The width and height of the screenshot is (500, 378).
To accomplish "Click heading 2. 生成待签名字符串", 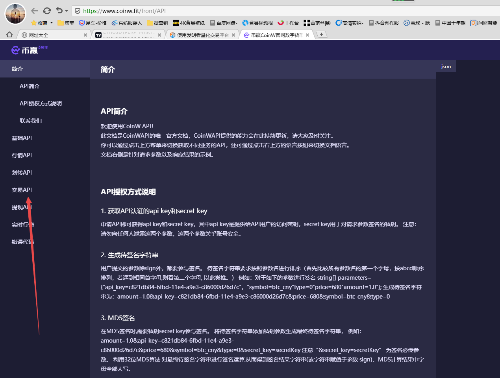I will click(130, 255).
